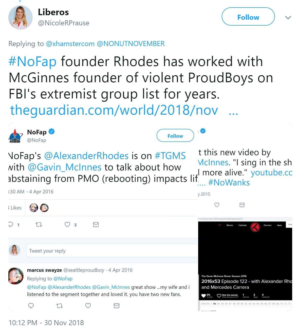Click the direct message envelope under NoFap tweet
This screenshot has width=299, height=333.
point(96,224)
